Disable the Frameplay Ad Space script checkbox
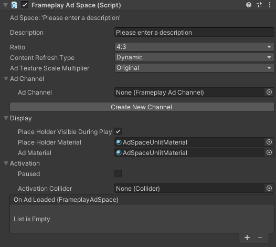Image resolution: width=276 pixels, height=247 pixels. (x=25, y=5)
